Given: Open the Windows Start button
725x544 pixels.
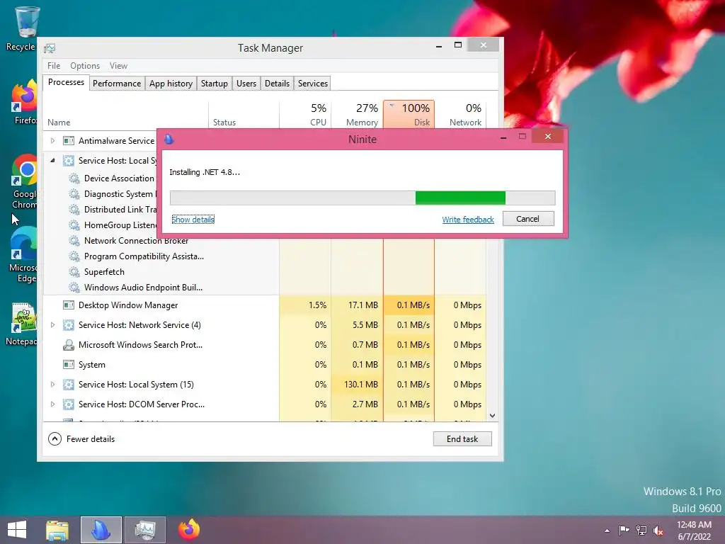Looking at the screenshot, I should (17, 530).
